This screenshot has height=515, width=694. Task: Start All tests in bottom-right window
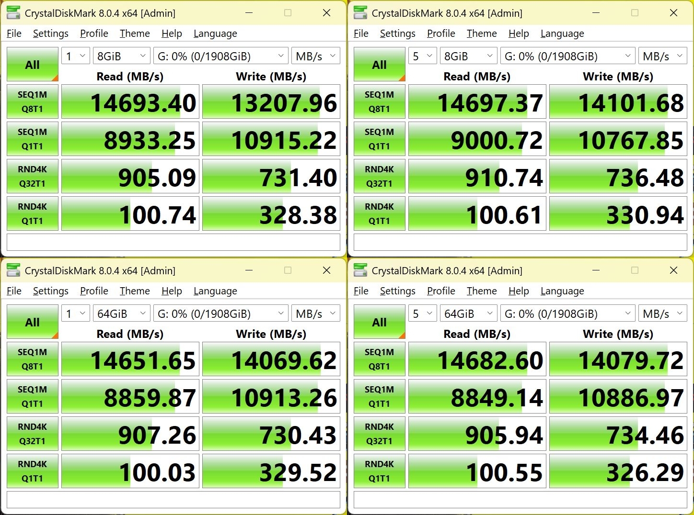380,322
